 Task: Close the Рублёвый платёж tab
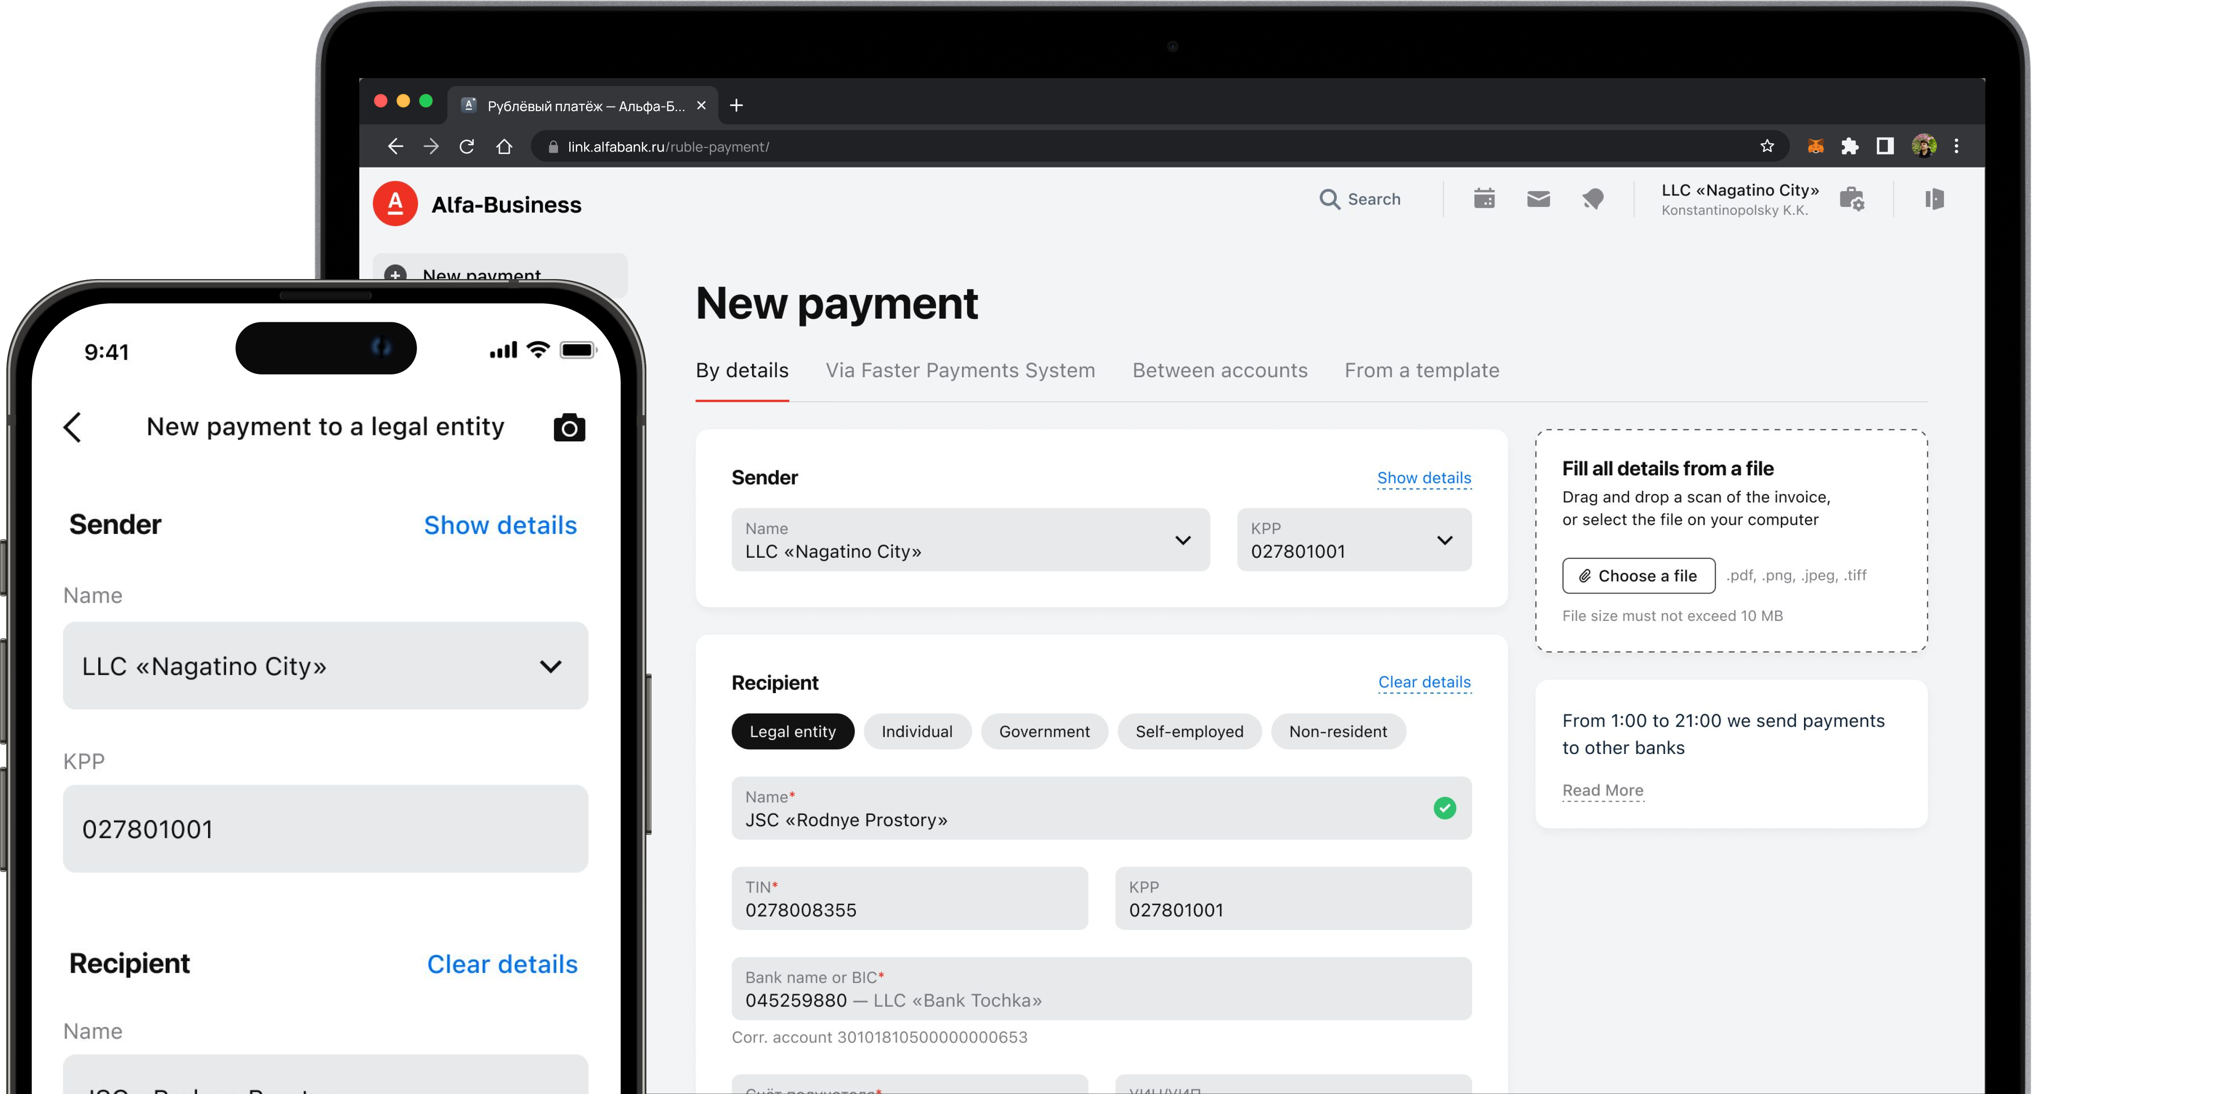click(701, 105)
